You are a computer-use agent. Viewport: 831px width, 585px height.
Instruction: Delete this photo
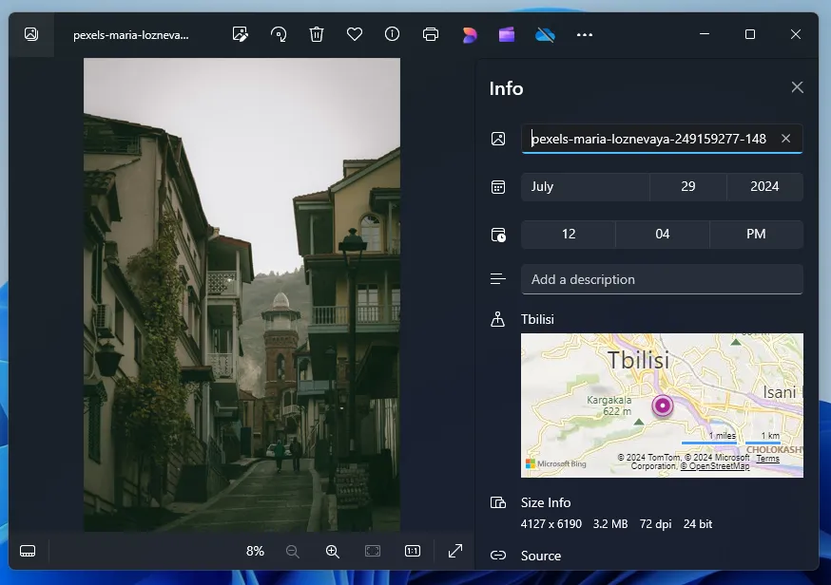coord(316,34)
